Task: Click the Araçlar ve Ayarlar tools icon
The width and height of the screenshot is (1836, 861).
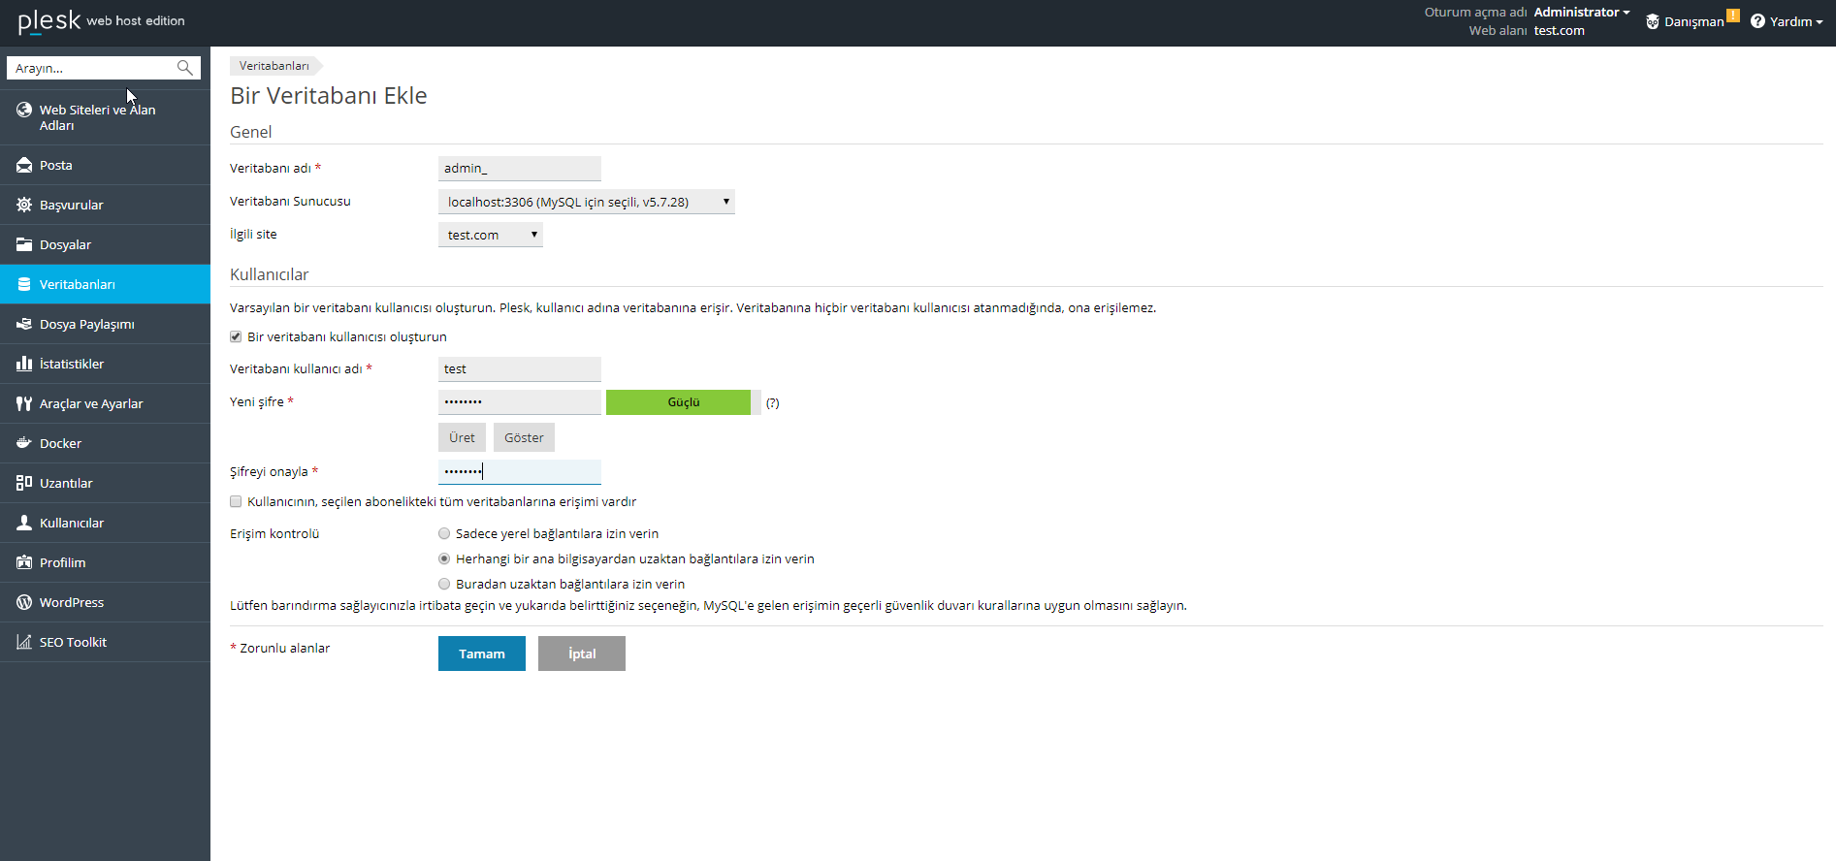Action: pos(24,403)
